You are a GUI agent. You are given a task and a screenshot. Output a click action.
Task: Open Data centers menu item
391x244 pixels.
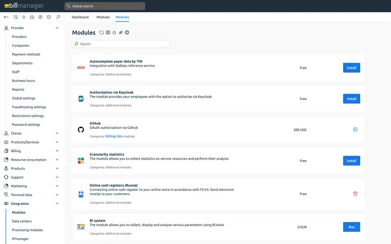[22, 222]
